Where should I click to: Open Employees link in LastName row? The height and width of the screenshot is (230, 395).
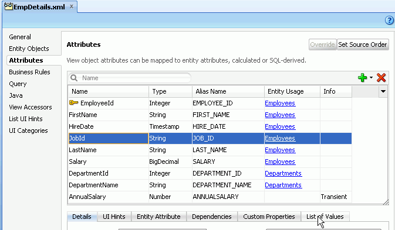pos(280,150)
